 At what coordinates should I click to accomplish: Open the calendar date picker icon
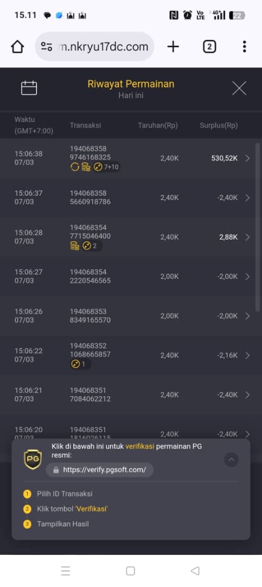[29, 88]
